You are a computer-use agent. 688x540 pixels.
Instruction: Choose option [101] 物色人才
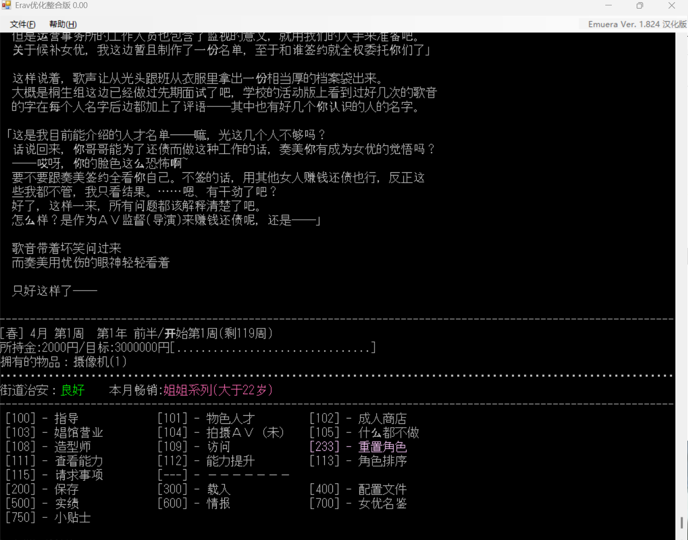pyautogui.click(x=206, y=418)
